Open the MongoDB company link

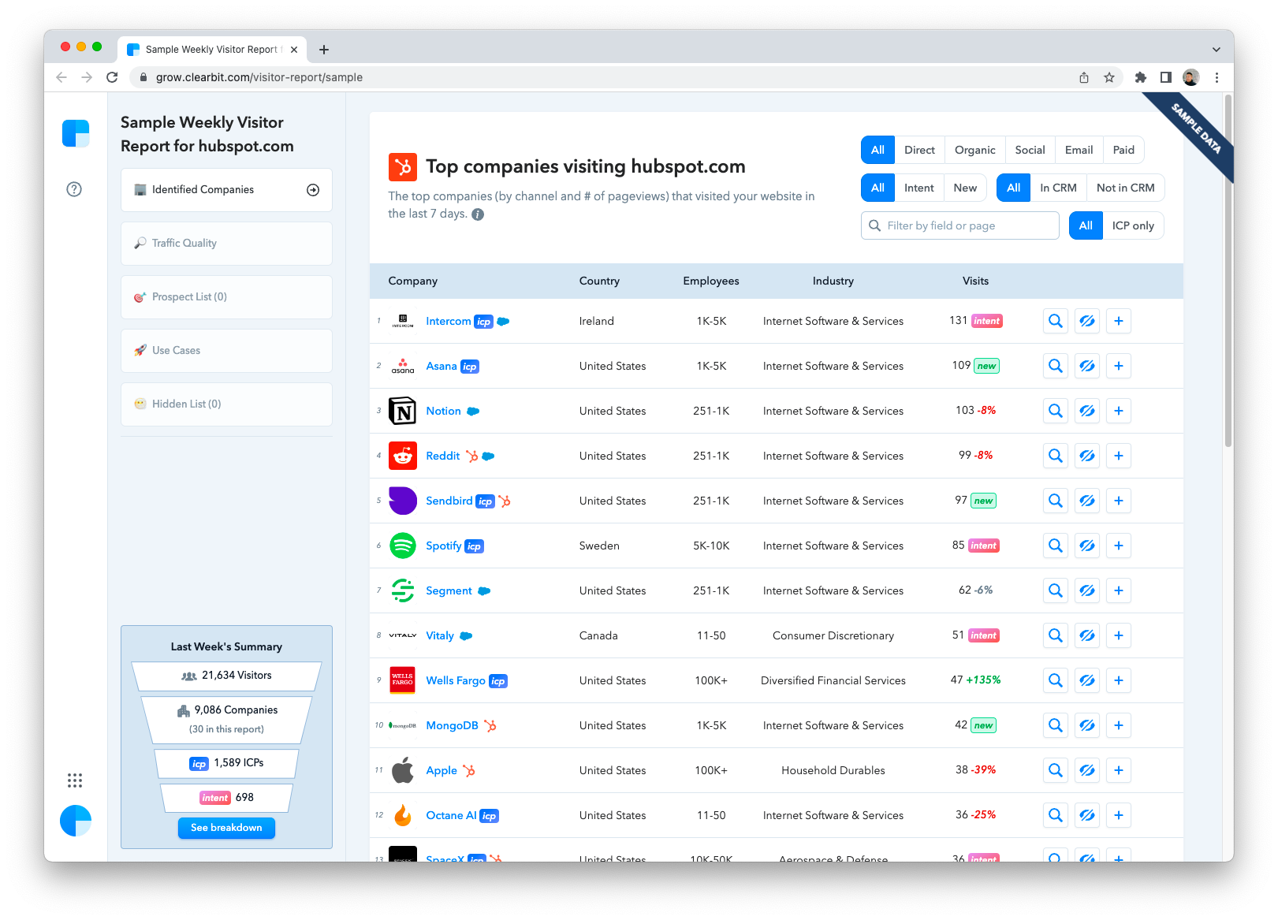(452, 725)
